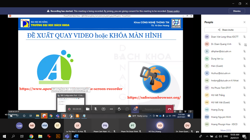
Task: Unmute the microphone in meeting toolbar
Action: 96,109
